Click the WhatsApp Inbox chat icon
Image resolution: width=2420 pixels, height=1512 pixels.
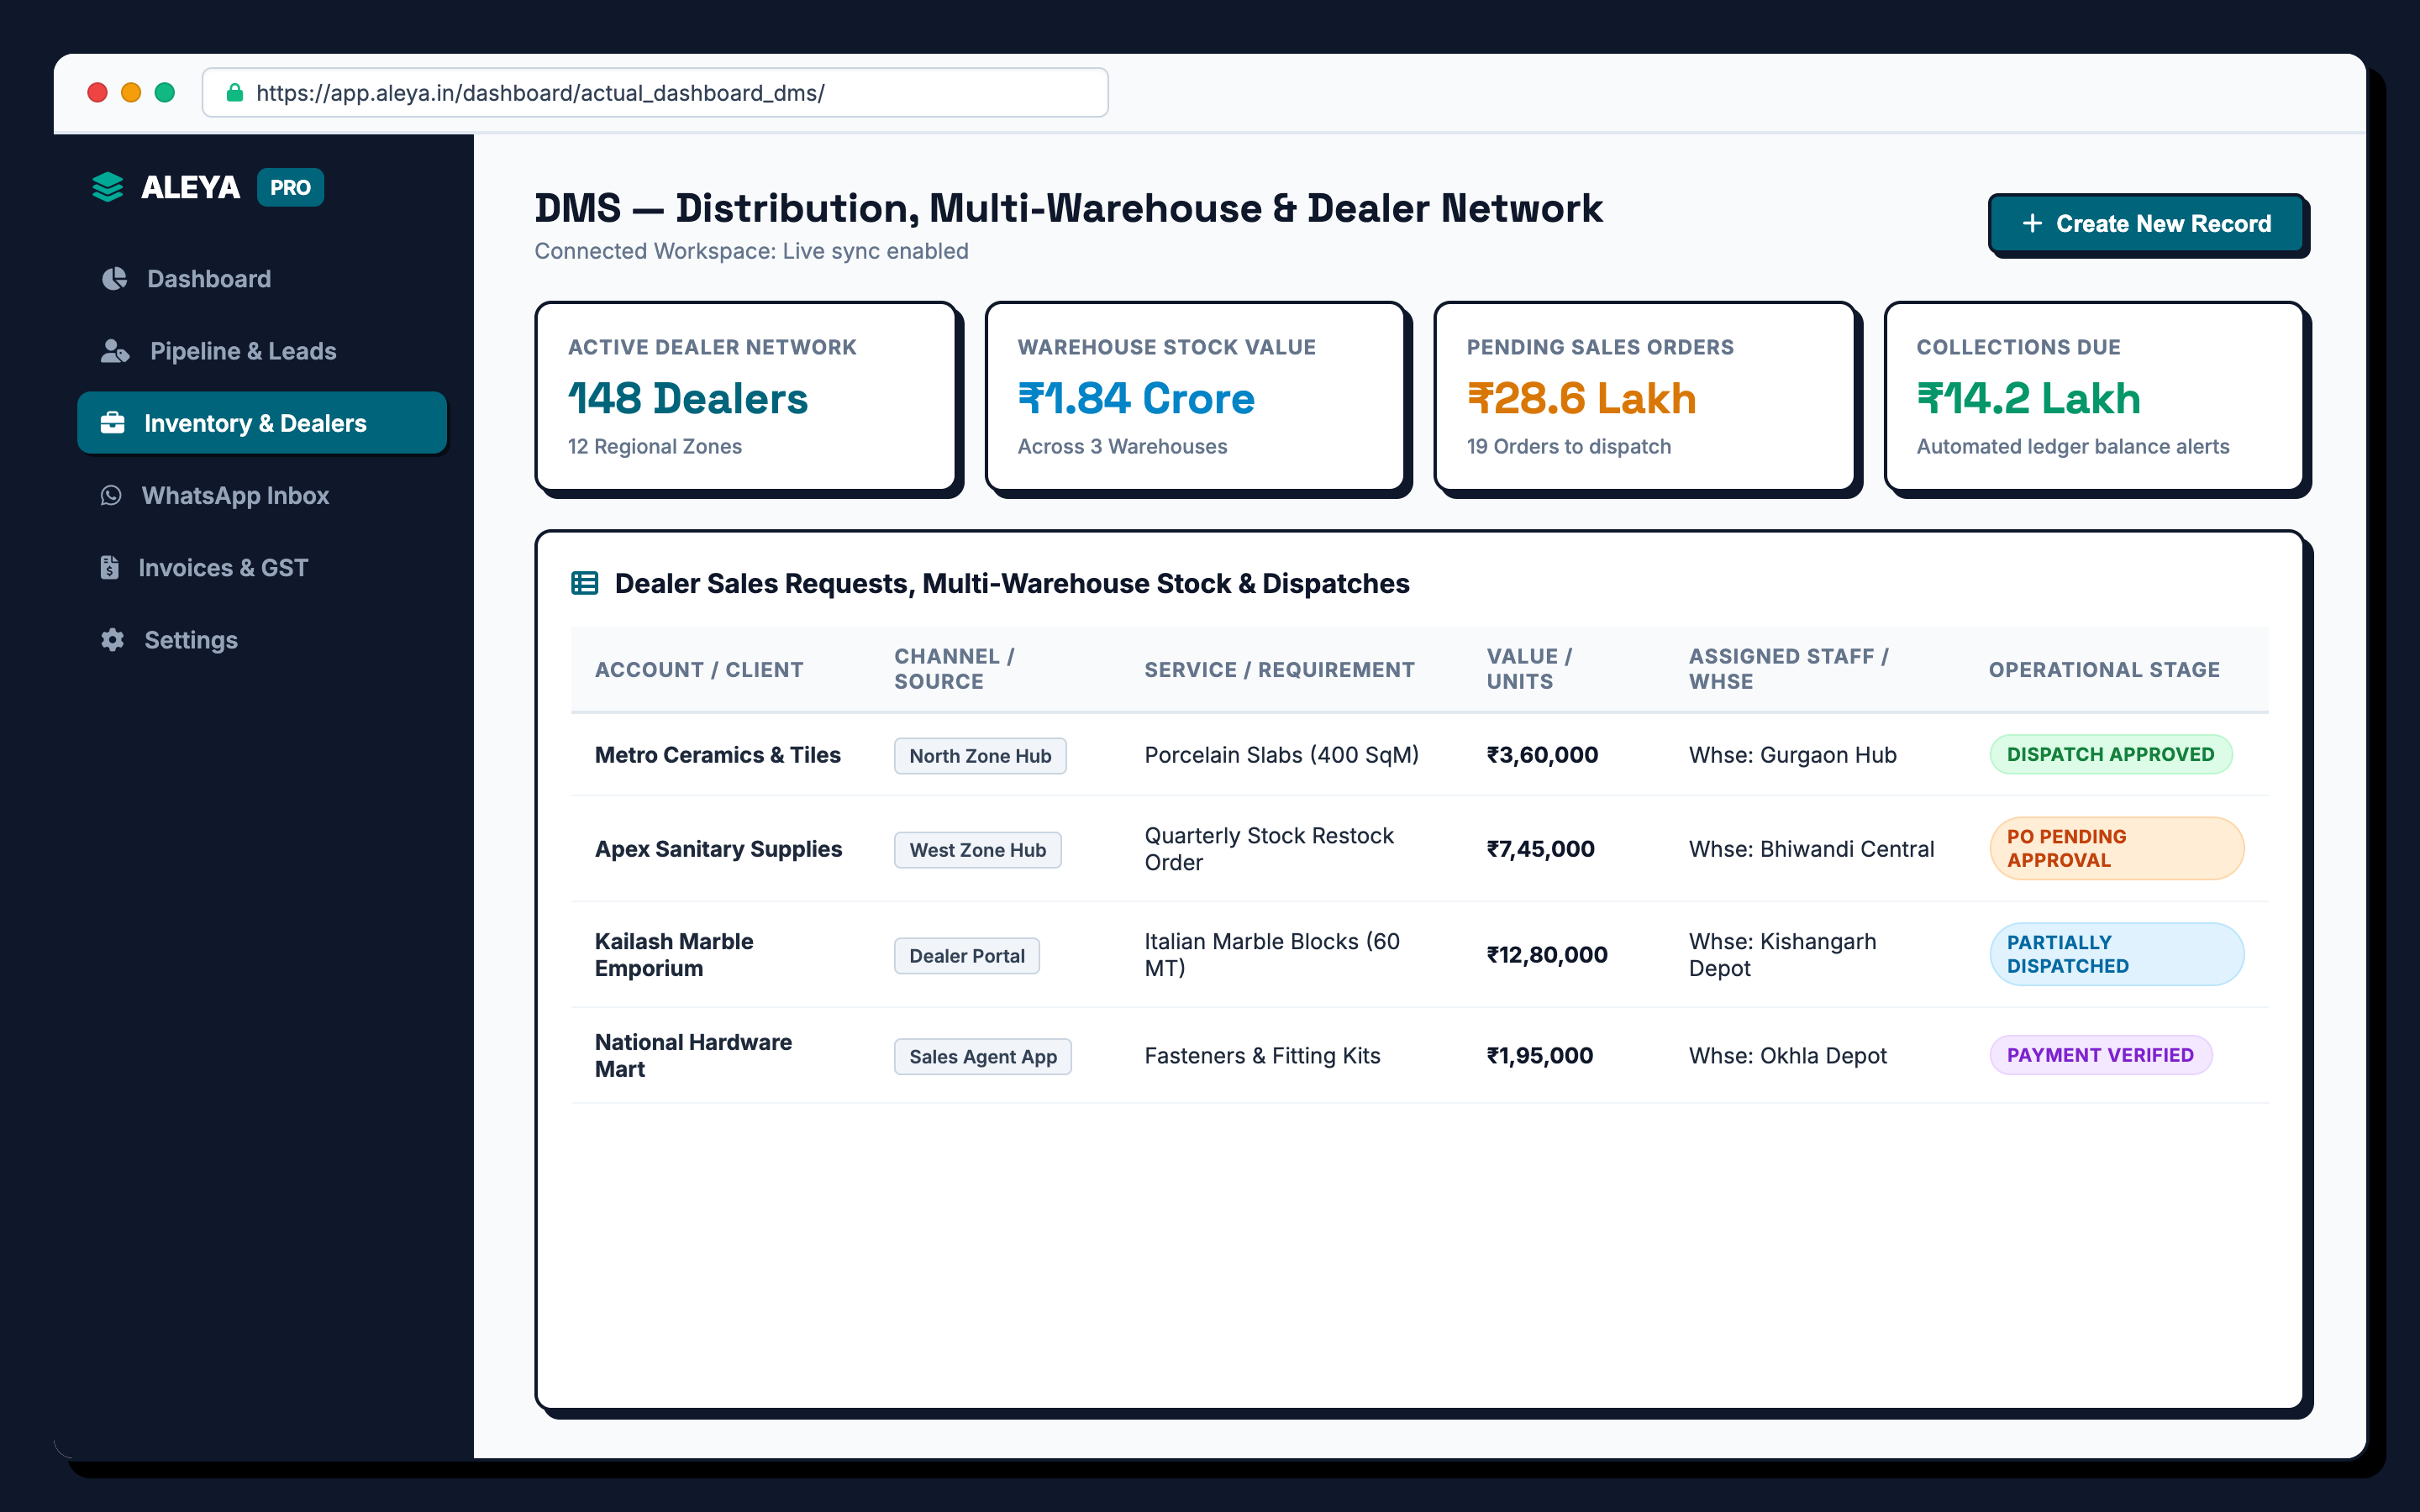point(111,495)
